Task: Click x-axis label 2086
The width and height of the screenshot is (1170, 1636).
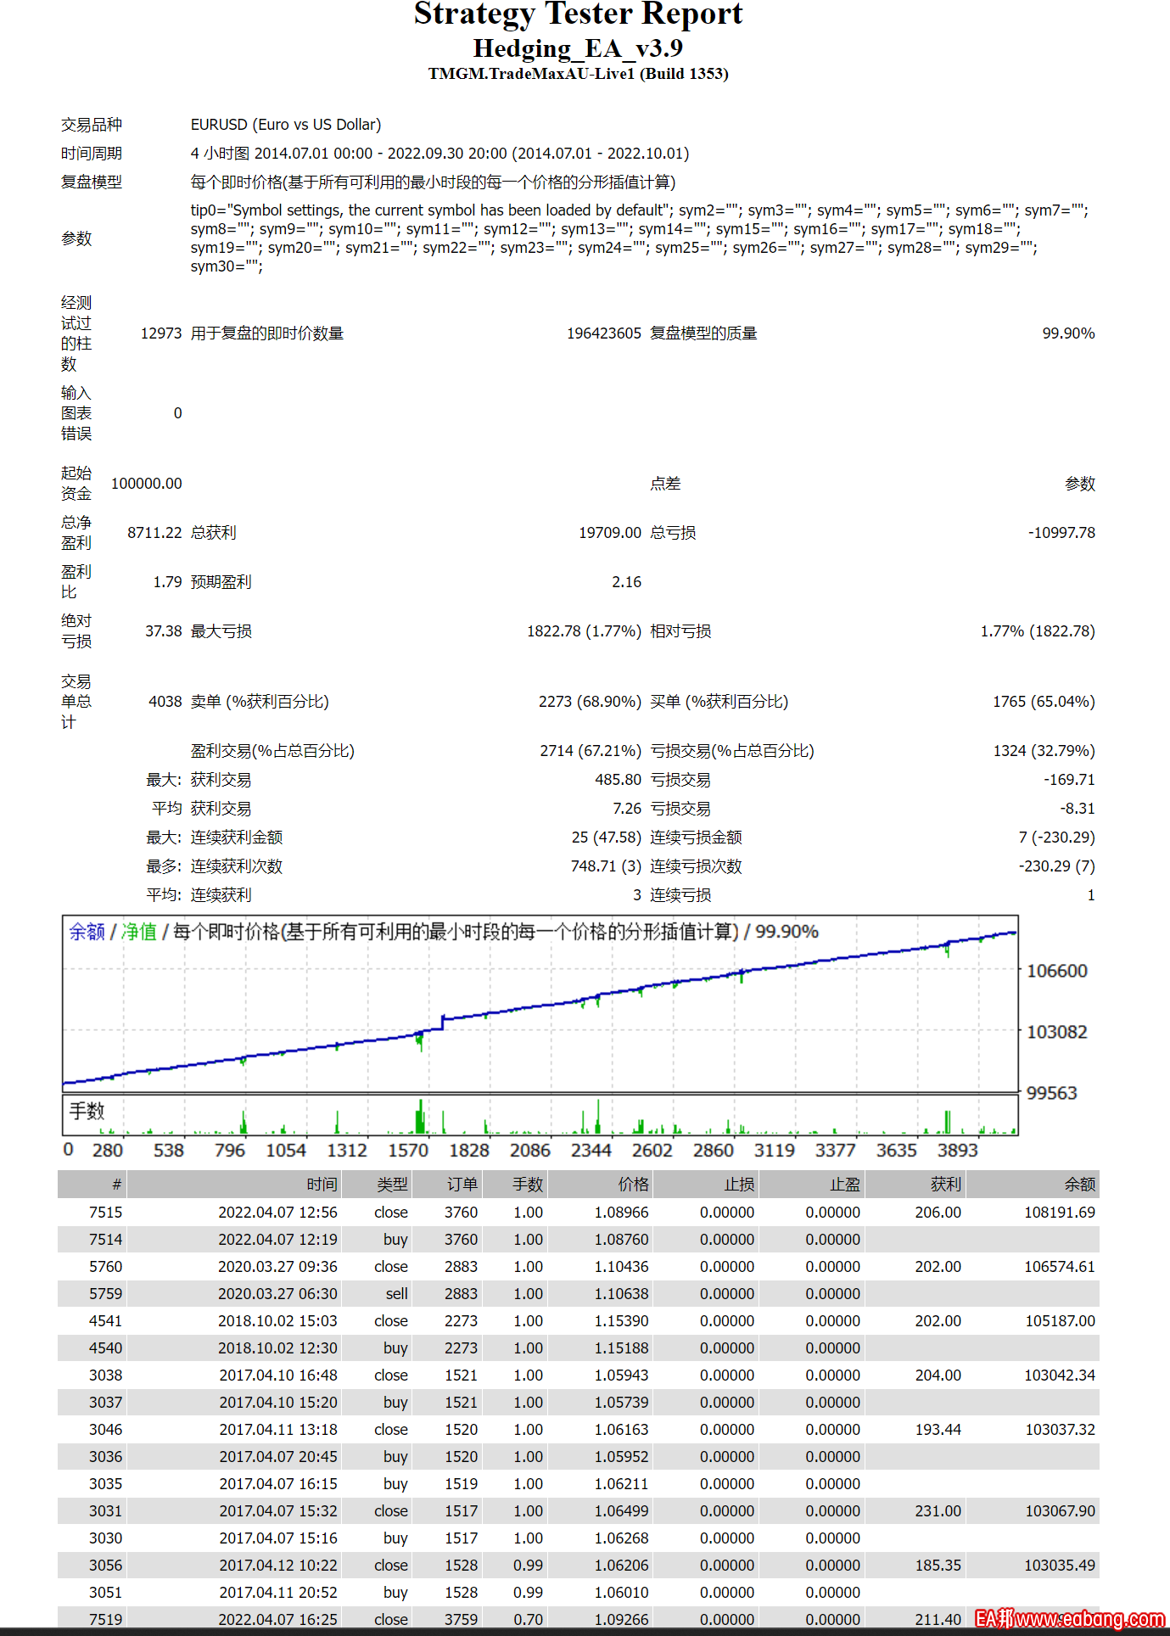Action: 530,1151
